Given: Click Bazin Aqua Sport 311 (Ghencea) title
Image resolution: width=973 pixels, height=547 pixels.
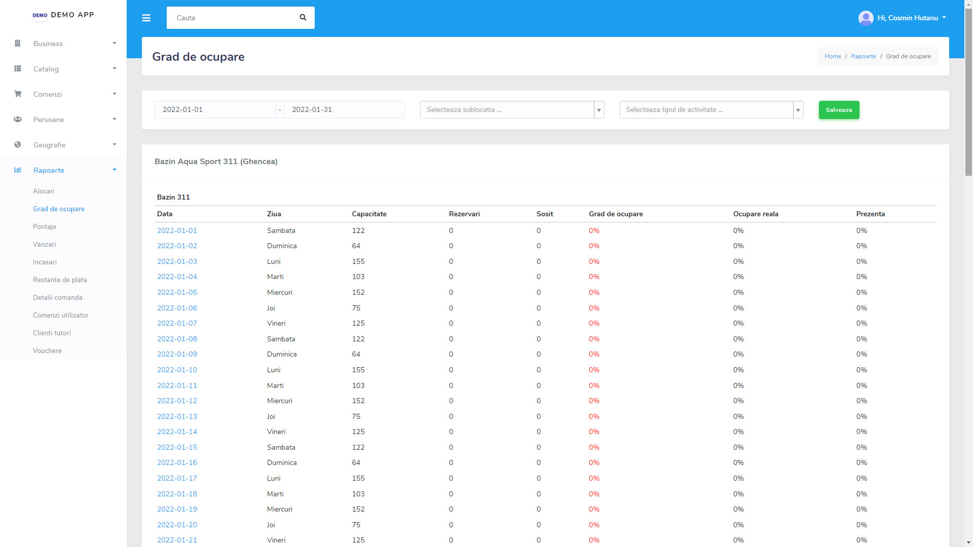Looking at the screenshot, I should (216, 162).
